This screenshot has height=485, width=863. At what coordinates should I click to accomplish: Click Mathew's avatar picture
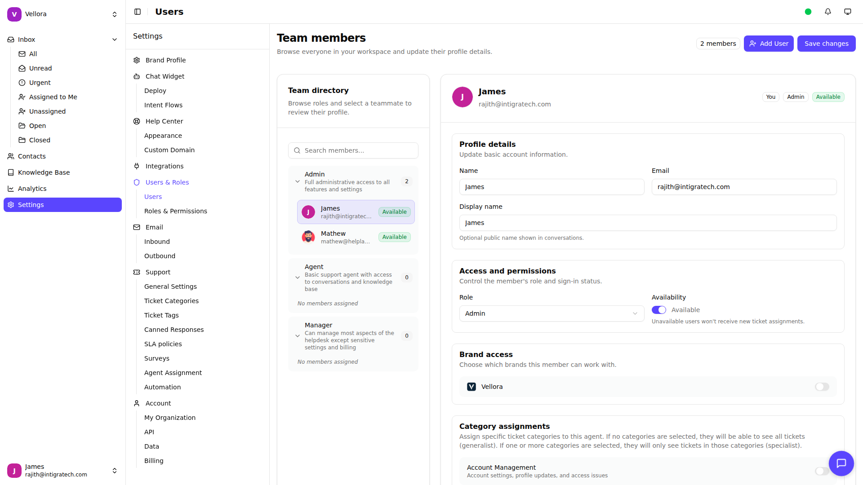click(308, 237)
